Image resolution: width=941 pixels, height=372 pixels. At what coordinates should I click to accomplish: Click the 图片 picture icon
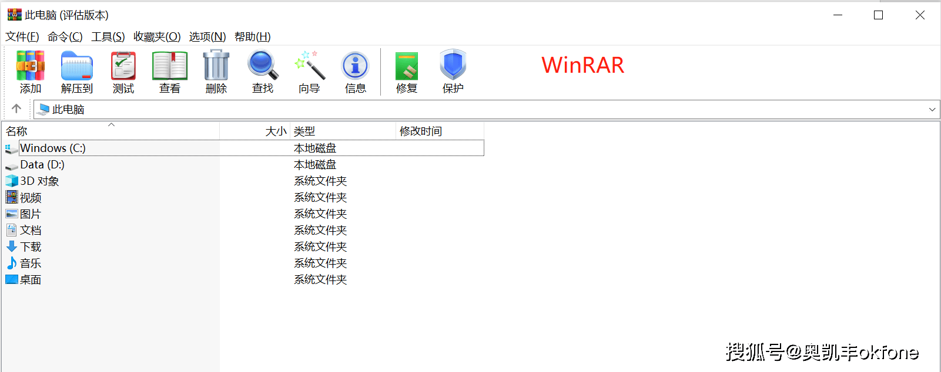(11, 214)
